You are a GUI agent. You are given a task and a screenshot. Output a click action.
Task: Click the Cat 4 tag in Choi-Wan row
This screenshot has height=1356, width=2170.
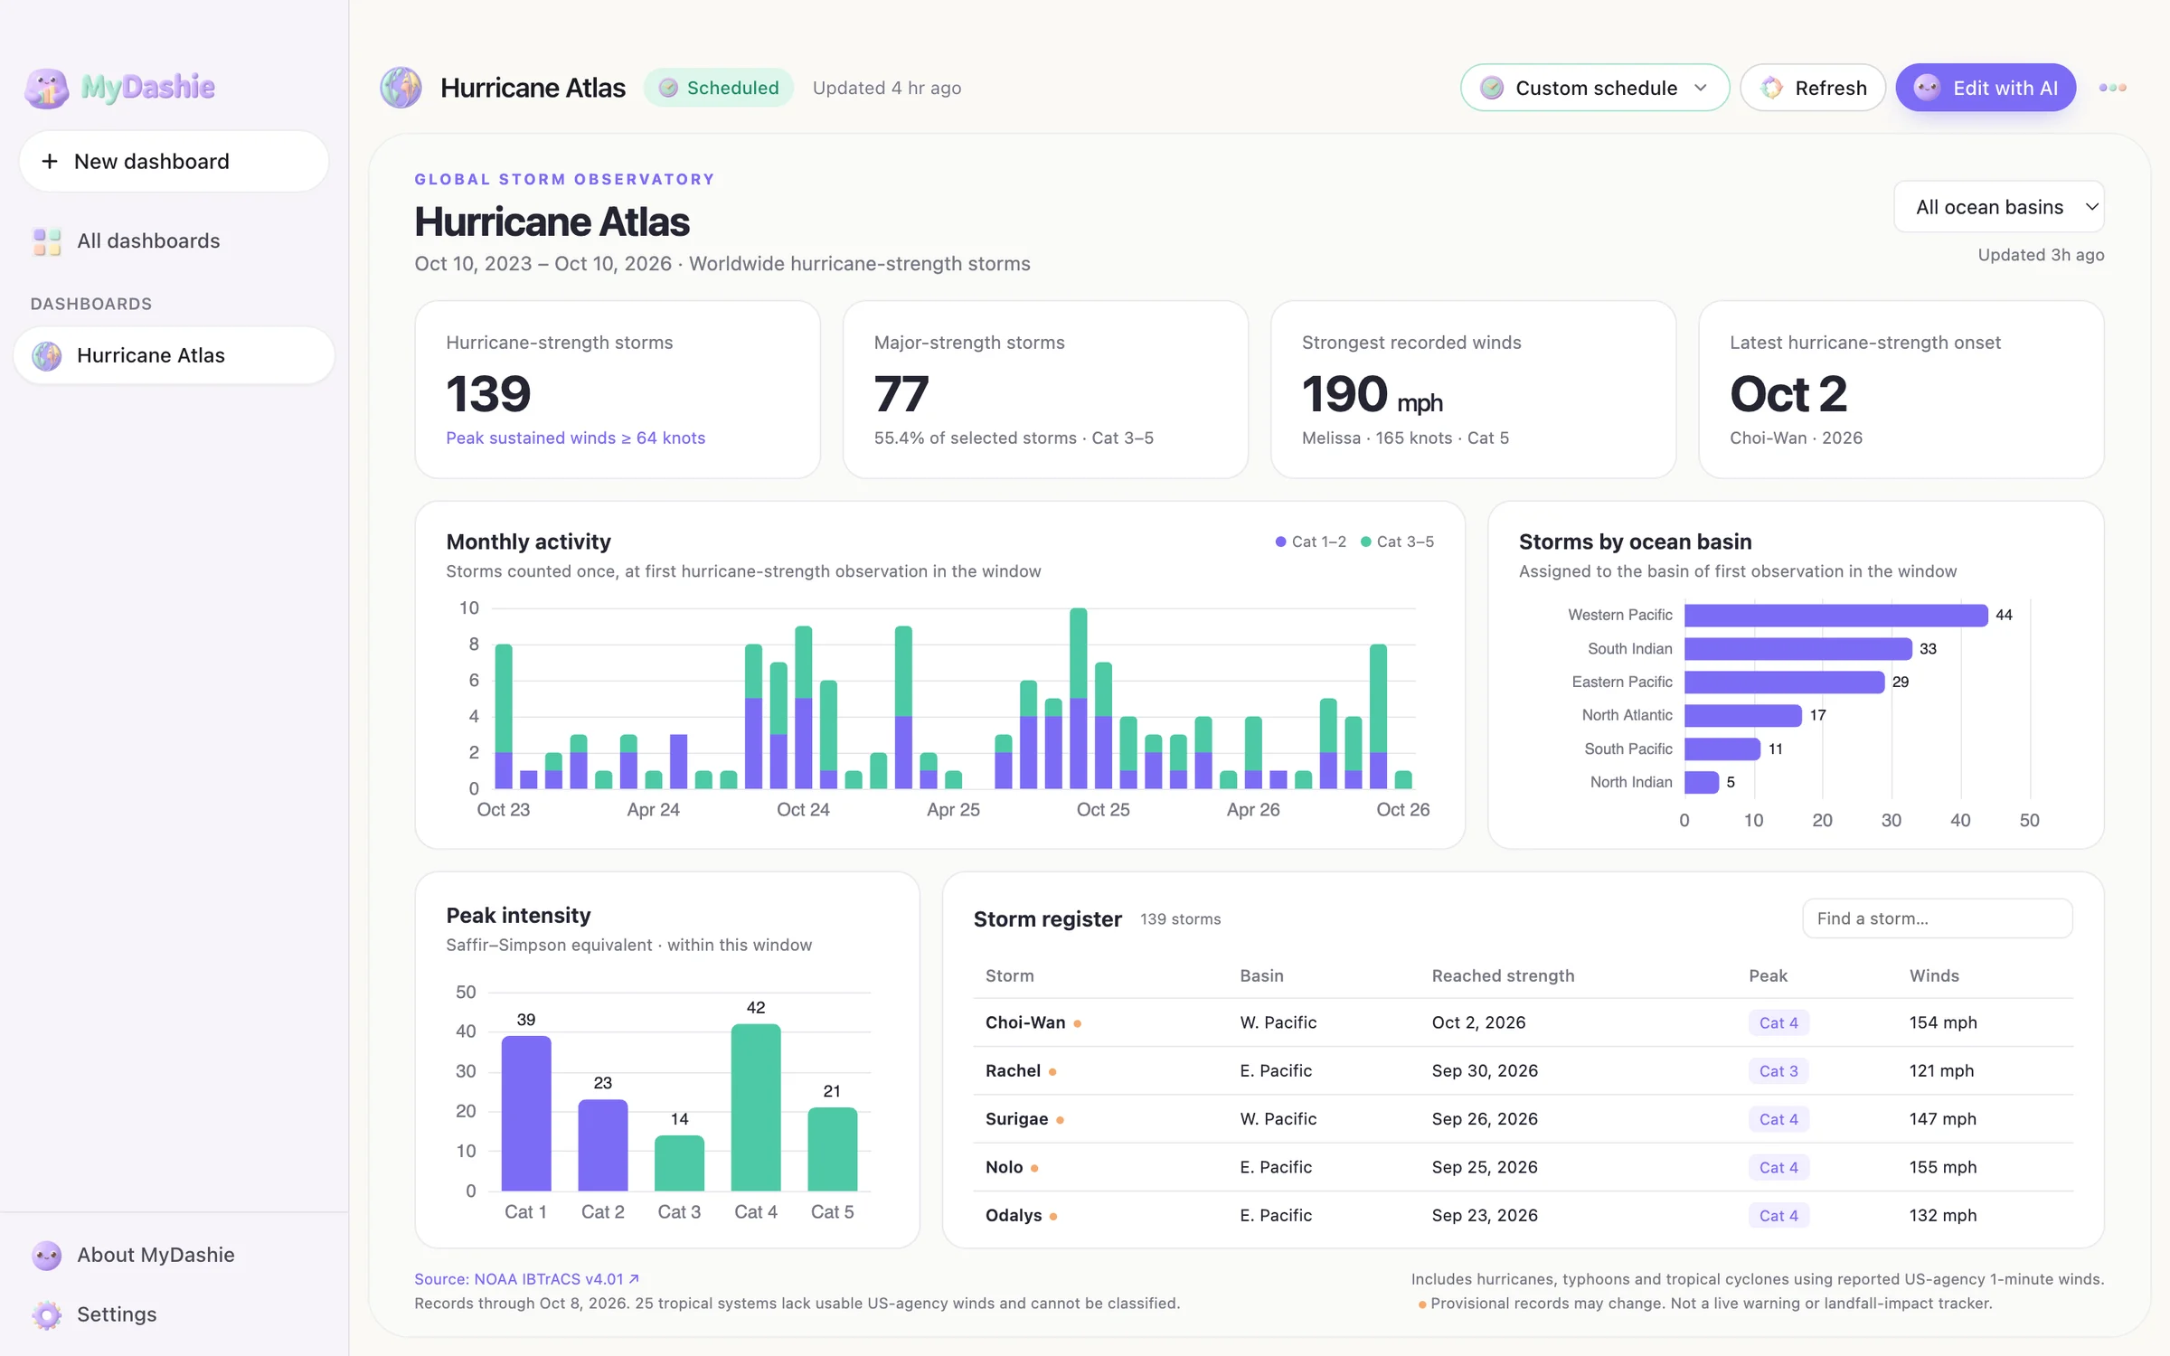click(x=1778, y=1023)
